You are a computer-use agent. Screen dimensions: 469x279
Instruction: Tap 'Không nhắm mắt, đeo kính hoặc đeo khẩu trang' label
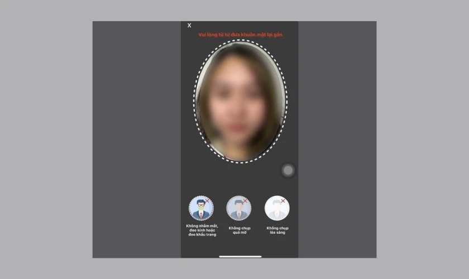[201, 230]
